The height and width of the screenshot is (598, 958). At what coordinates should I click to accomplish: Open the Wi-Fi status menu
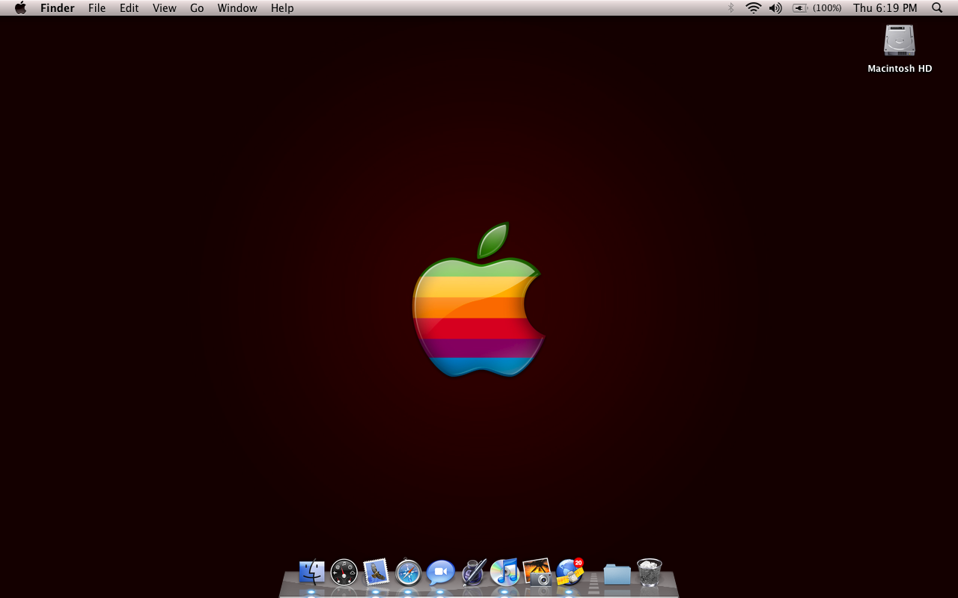(754, 8)
